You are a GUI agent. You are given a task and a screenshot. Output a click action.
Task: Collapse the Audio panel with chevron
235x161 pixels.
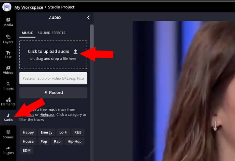(x=88, y=17)
